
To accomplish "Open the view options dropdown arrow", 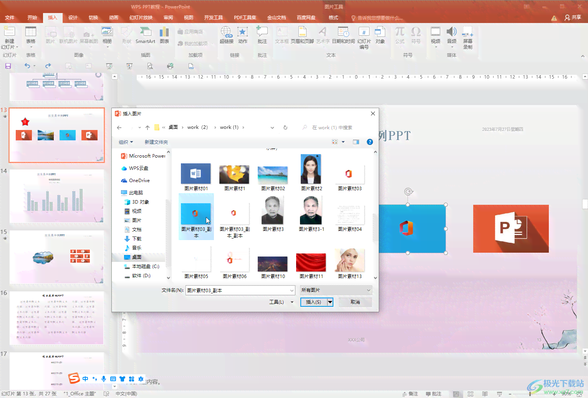I will click(343, 142).
